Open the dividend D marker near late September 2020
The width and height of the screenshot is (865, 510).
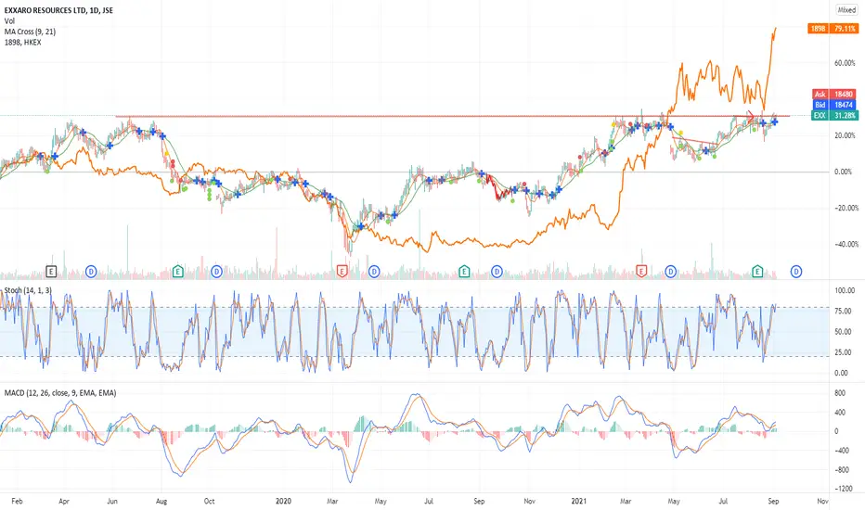click(497, 272)
